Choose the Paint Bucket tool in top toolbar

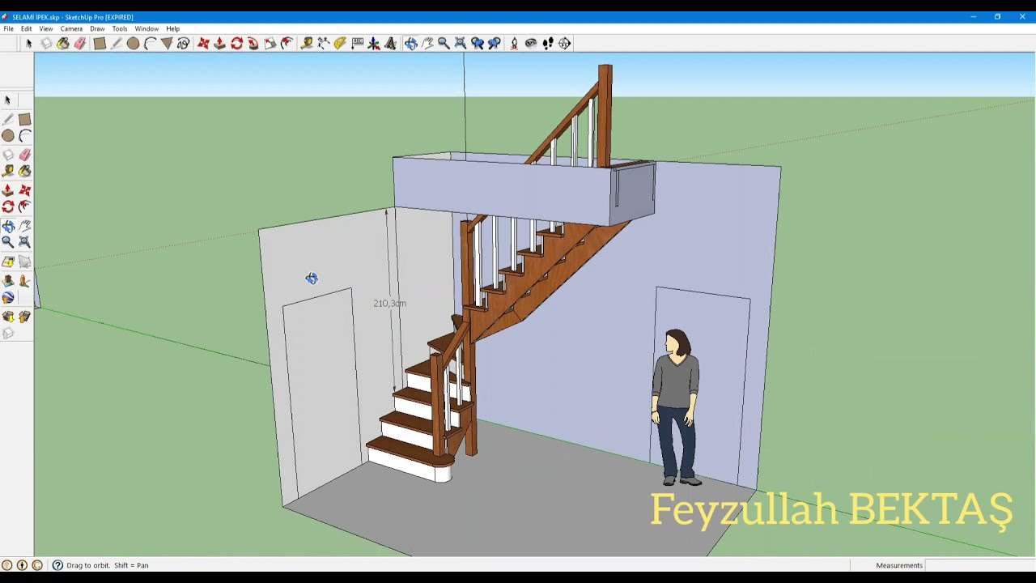[x=63, y=43]
